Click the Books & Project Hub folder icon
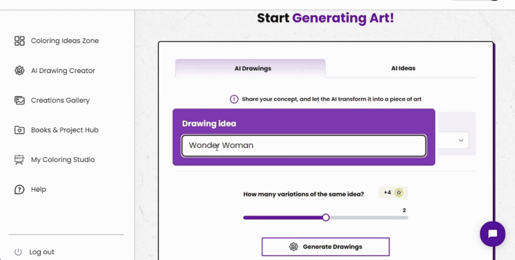 (x=20, y=130)
